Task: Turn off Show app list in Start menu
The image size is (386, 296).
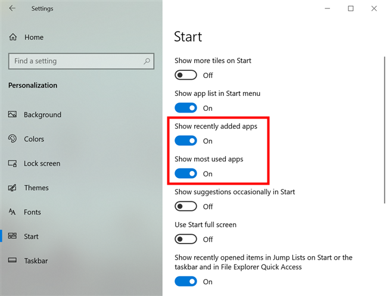Action: [186, 108]
